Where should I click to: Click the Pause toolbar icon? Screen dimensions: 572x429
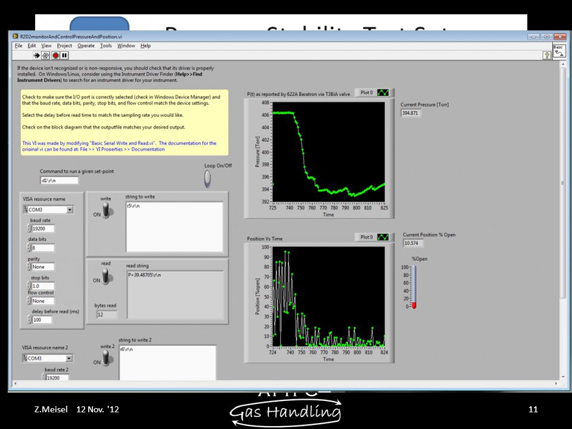tap(64, 55)
